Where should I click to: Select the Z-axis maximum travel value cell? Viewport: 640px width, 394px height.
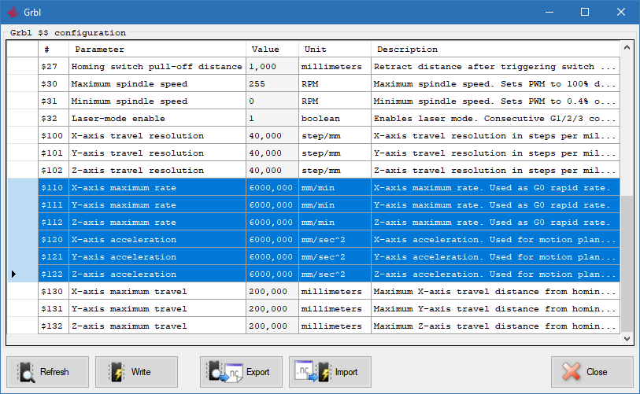[x=272, y=326]
